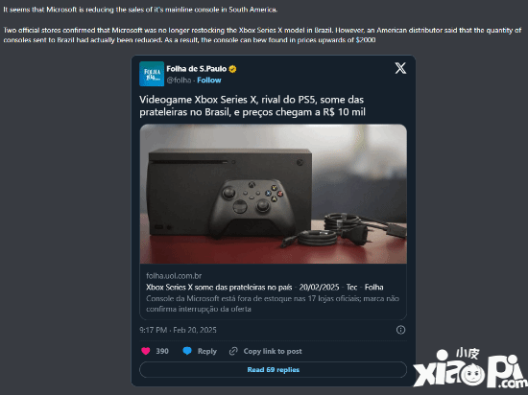Click the 390 likes count
Viewport: 528px width, 395px height.
click(162, 351)
